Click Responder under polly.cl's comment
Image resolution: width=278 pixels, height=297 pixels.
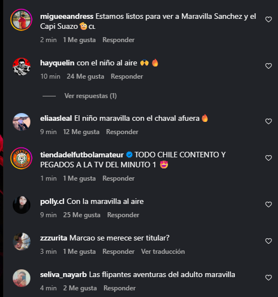[x=123, y=215]
